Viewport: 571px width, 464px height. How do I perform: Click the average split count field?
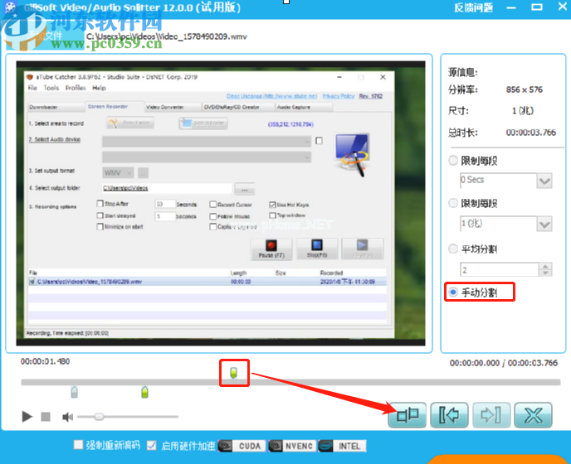coord(499,270)
